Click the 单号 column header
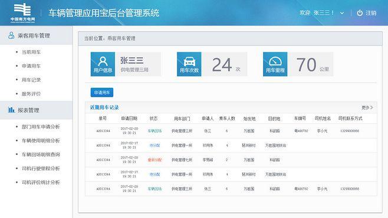 tap(103, 118)
